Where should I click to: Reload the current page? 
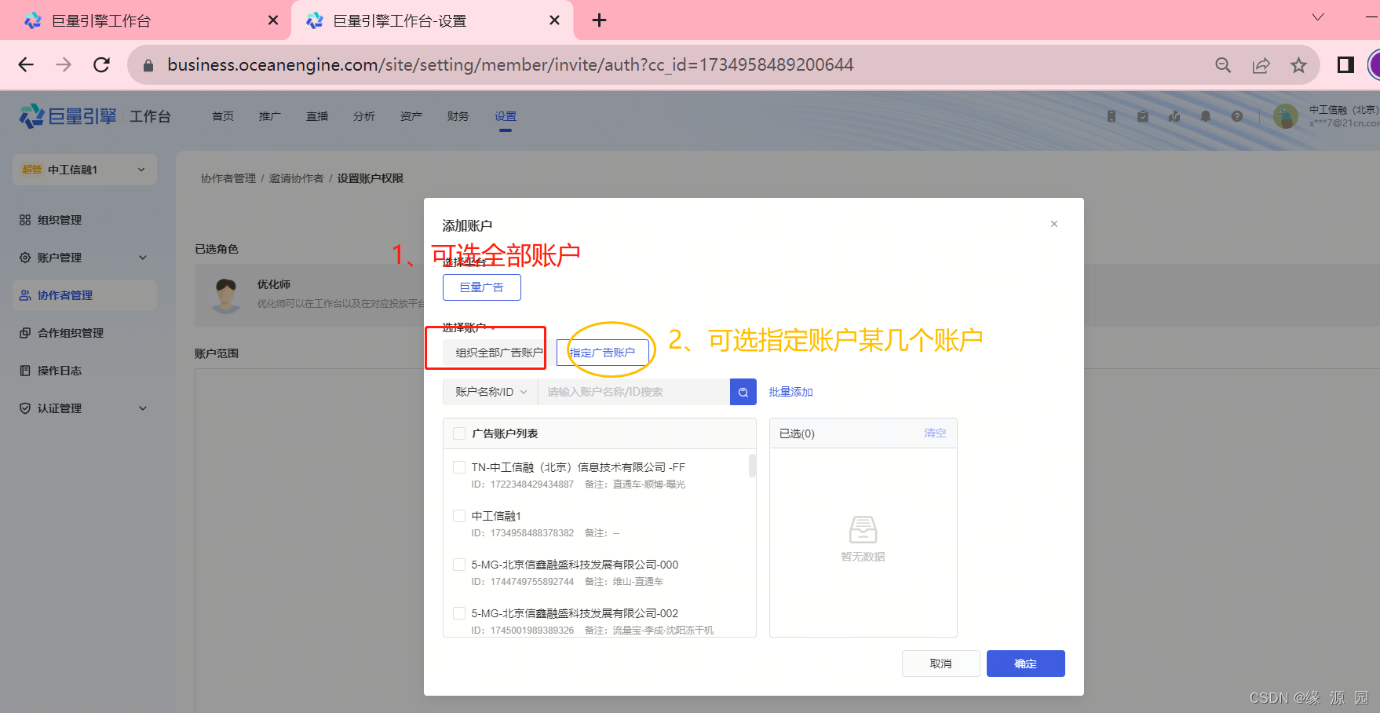101,65
